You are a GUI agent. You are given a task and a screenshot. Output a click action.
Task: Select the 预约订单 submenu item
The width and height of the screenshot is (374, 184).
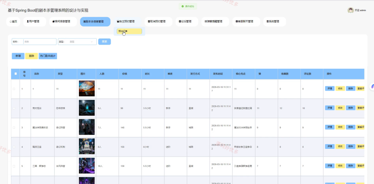pos(129,31)
